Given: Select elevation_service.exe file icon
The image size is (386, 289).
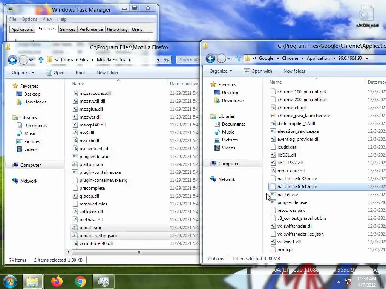Looking at the screenshot, I should (x=273, y=131).
